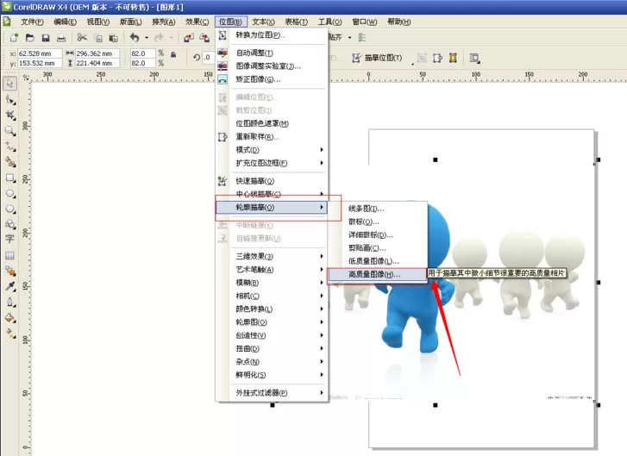Select the Text tool (字)

10,240
